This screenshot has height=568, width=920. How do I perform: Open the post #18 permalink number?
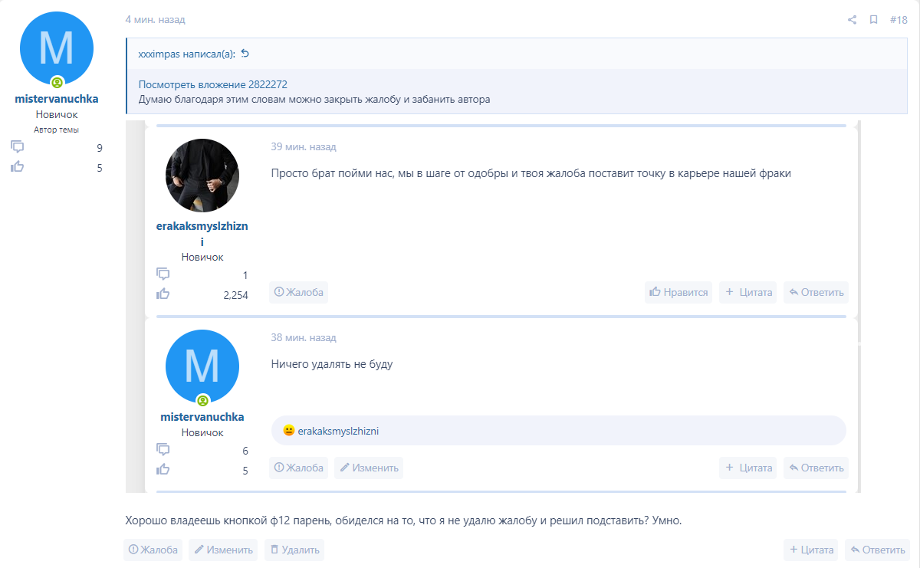899,20
